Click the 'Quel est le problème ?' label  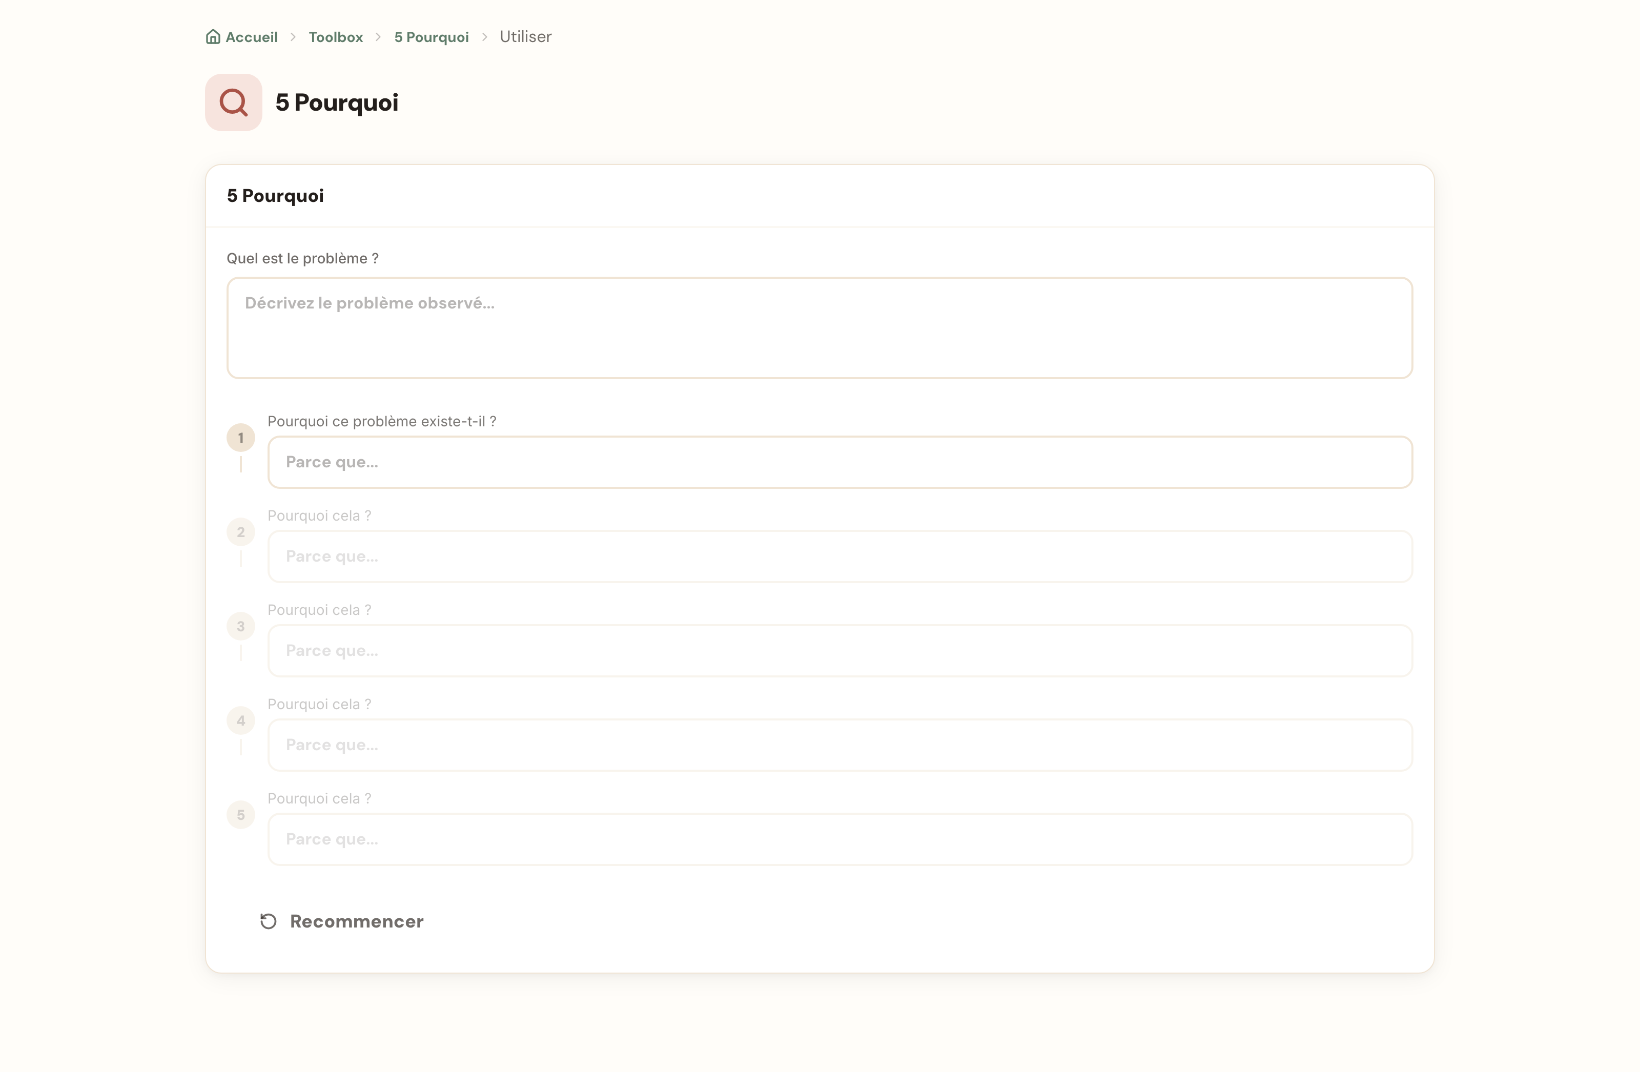point(302,259)
